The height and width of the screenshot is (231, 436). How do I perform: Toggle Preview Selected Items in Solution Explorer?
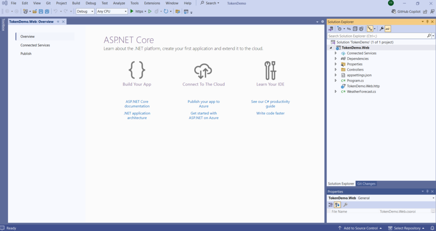point(388,29)
